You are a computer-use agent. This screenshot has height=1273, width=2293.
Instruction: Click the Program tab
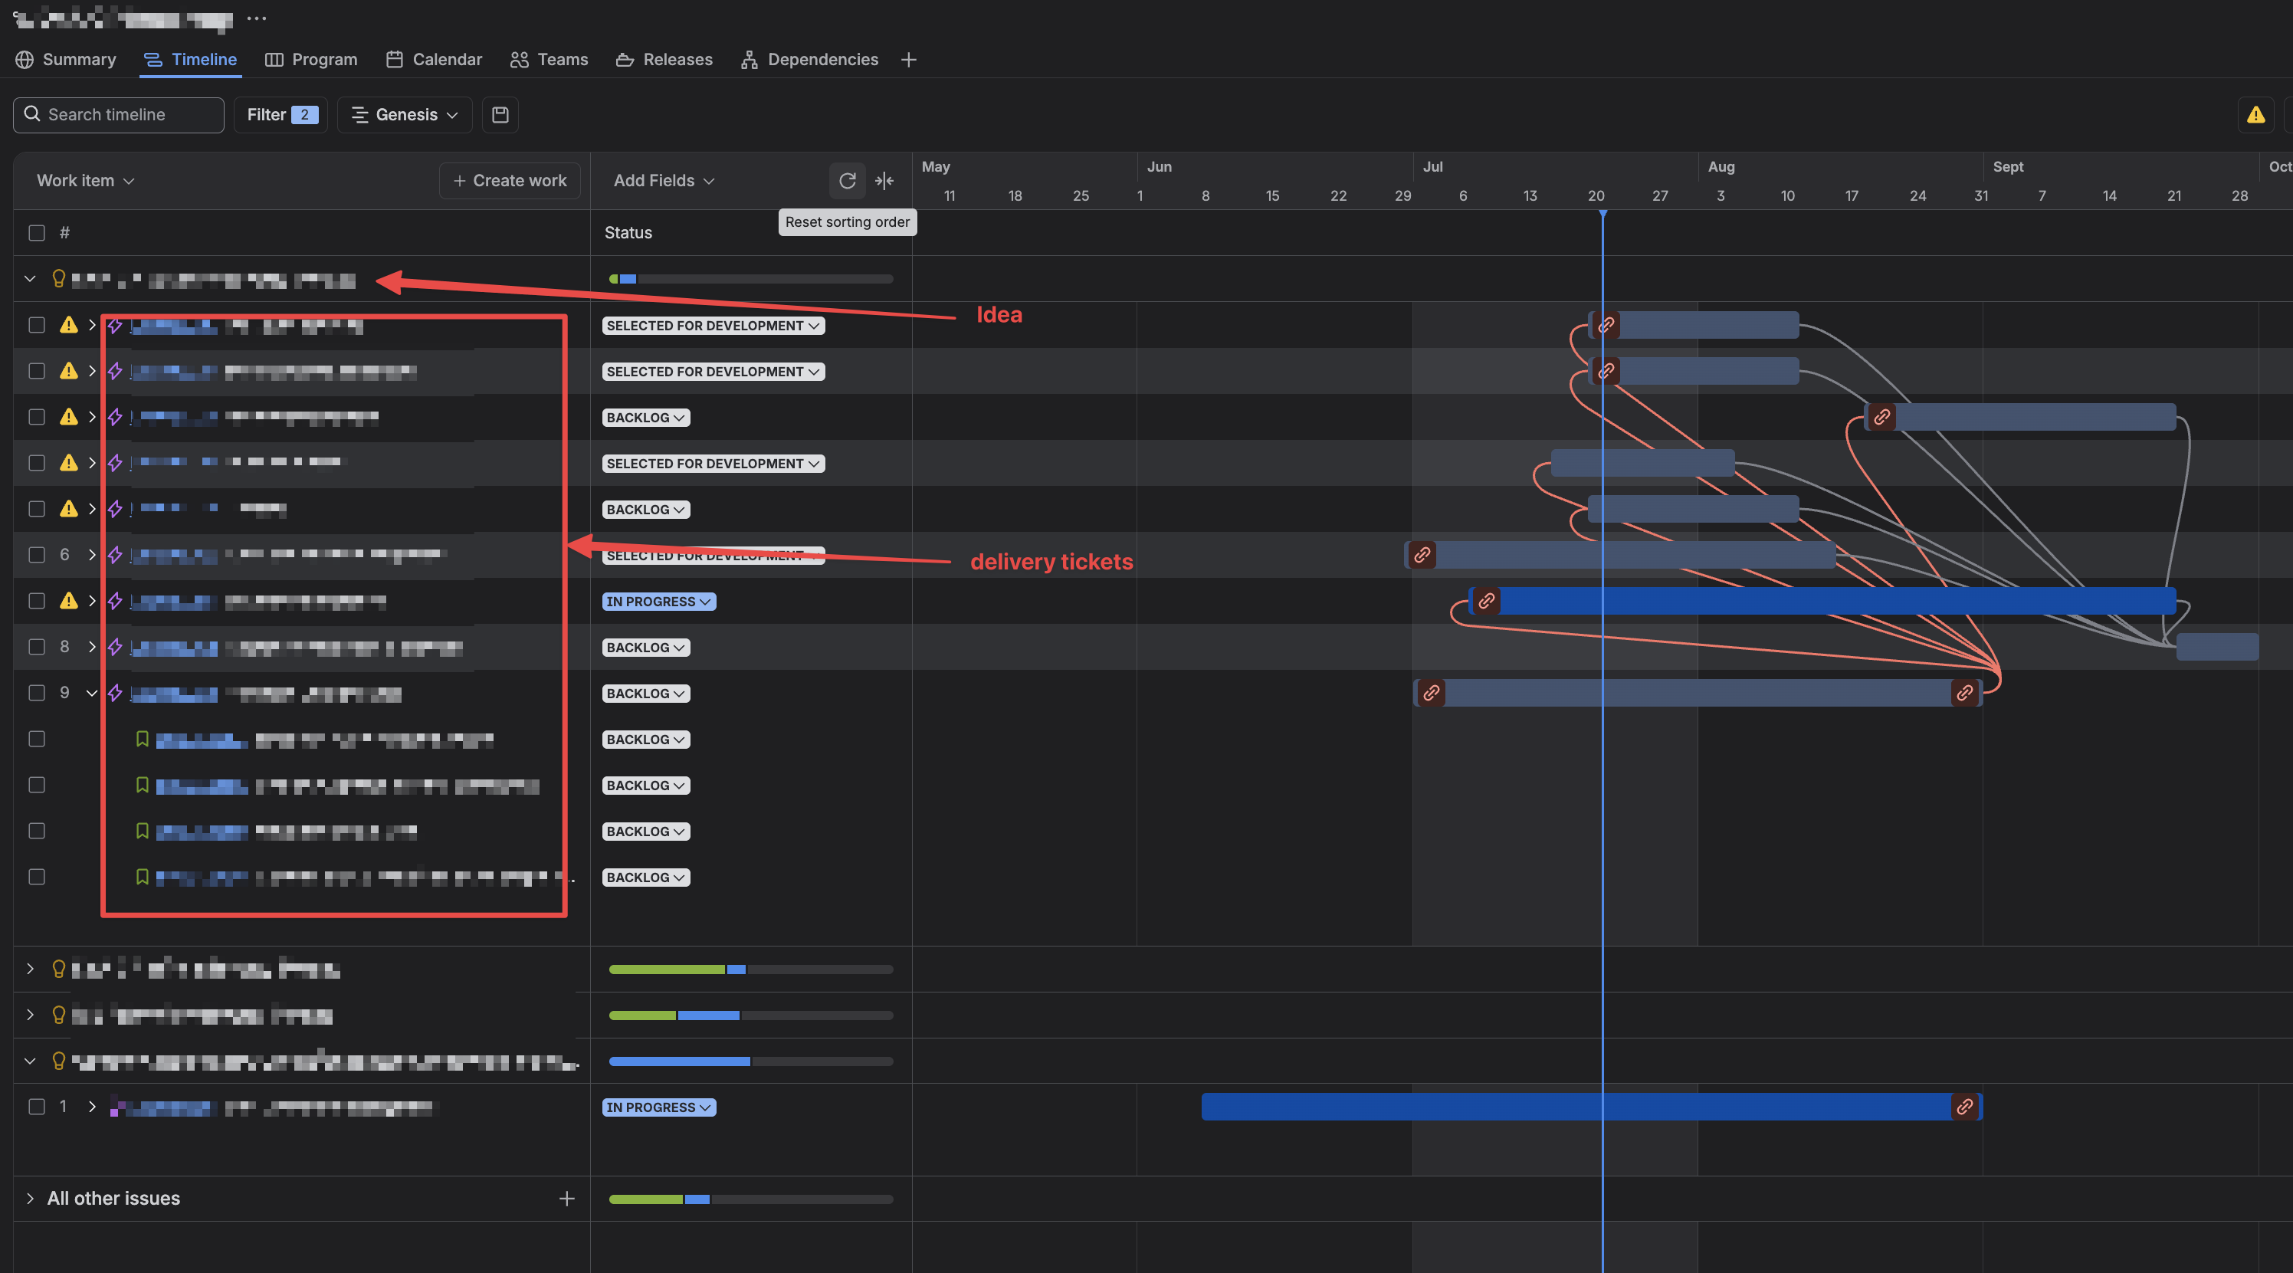point(312,60)
